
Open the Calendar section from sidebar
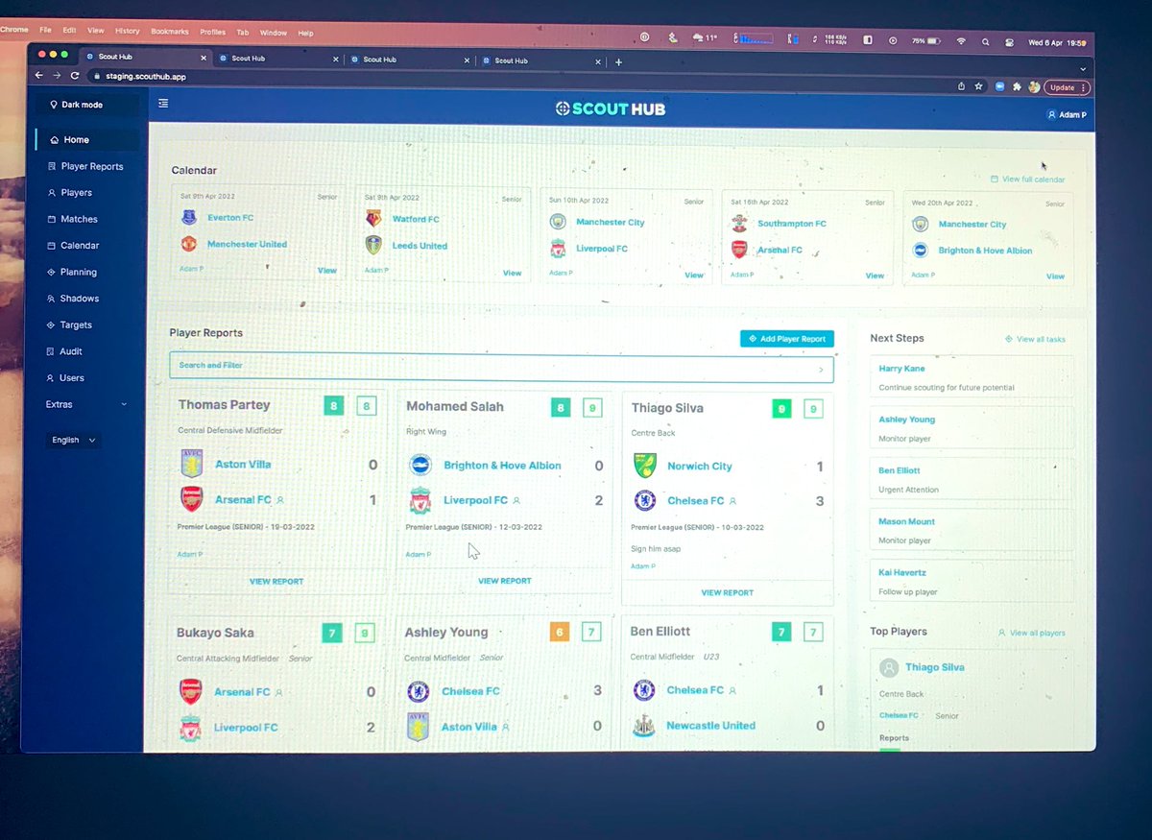point(82,245)
